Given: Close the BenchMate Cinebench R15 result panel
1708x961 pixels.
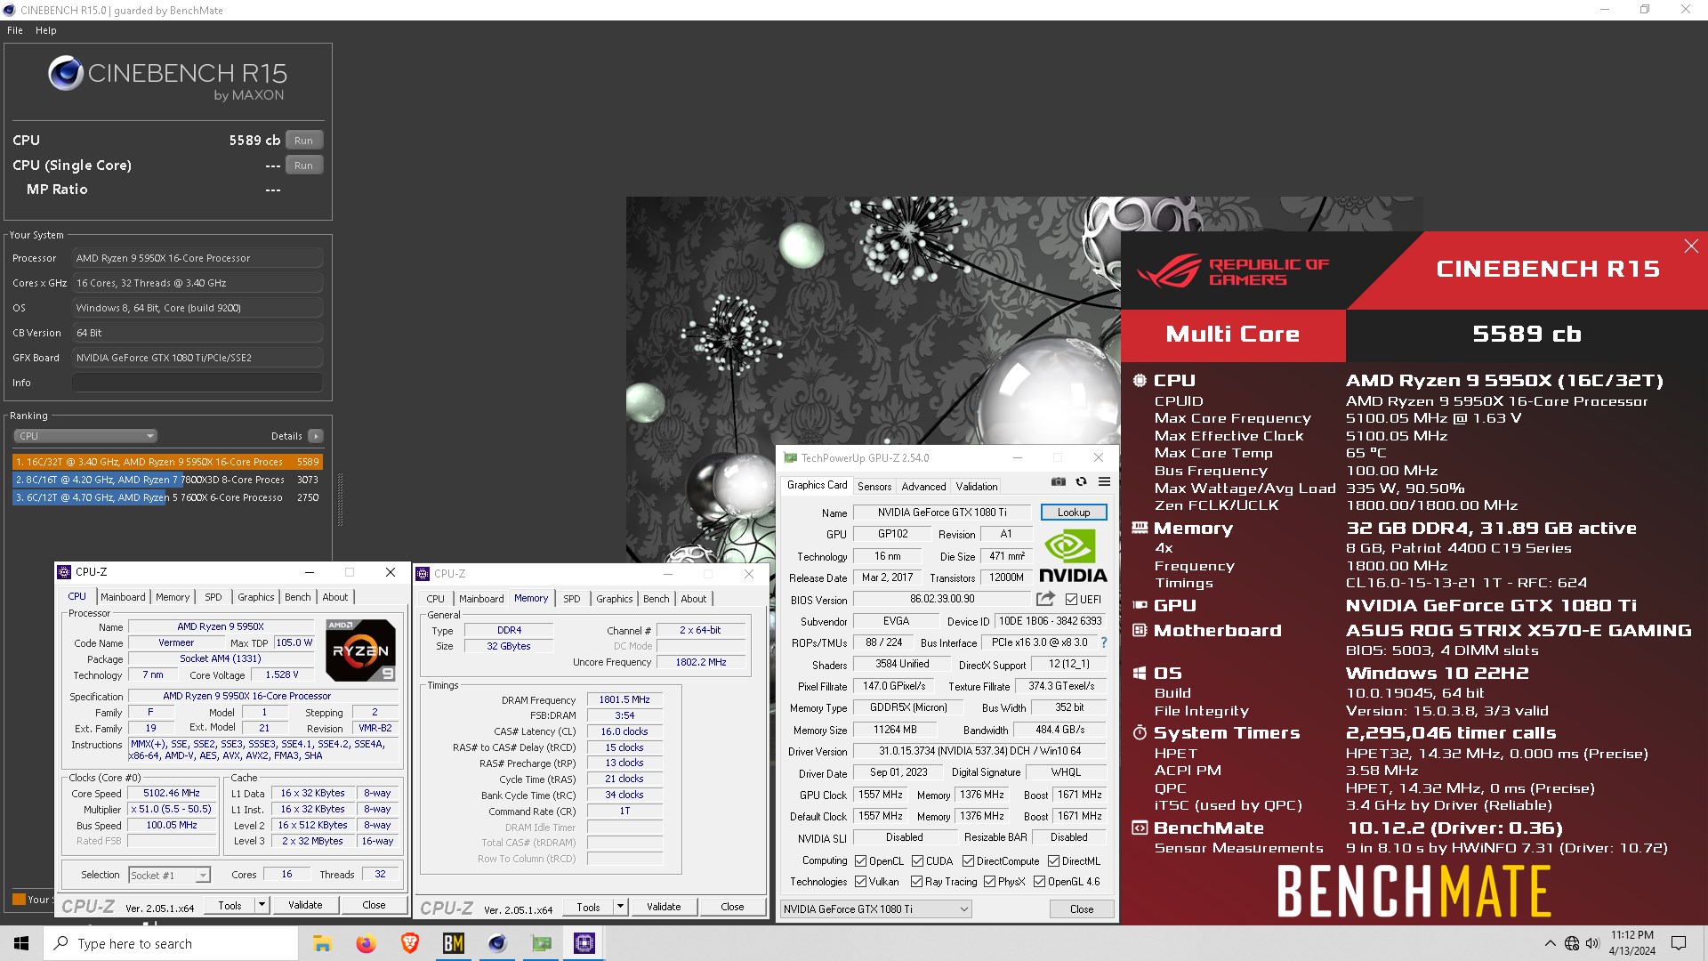Looking at the screenshot, I should [1691, 246].
